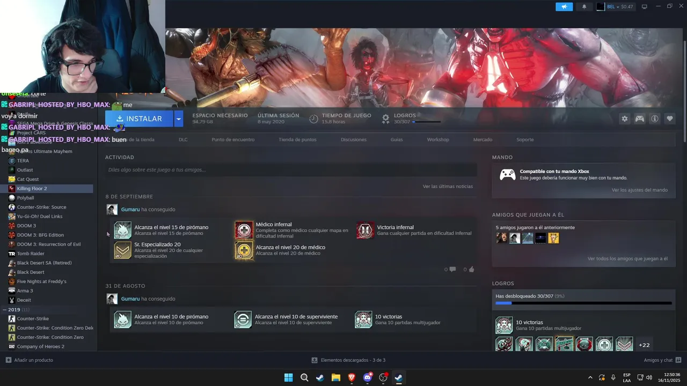Click 10 victorias icon in activity feed

pos(363,320)
